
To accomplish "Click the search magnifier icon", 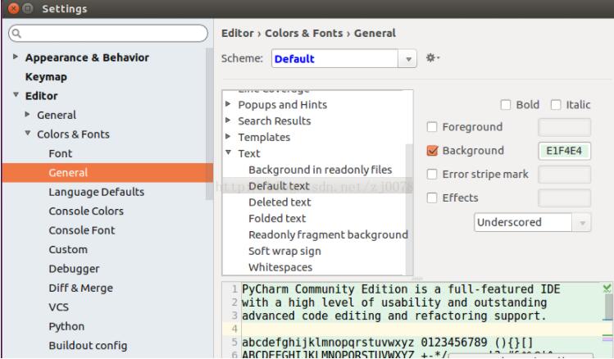I will point(14,34).
